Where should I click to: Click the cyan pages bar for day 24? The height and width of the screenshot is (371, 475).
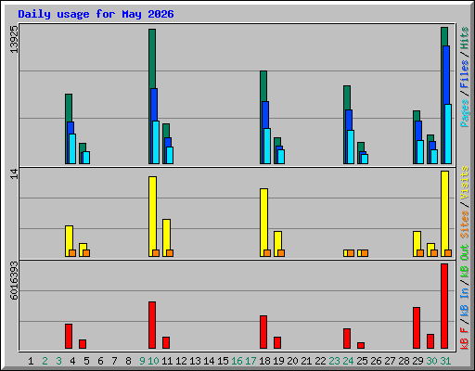click(x=351, y=147)
